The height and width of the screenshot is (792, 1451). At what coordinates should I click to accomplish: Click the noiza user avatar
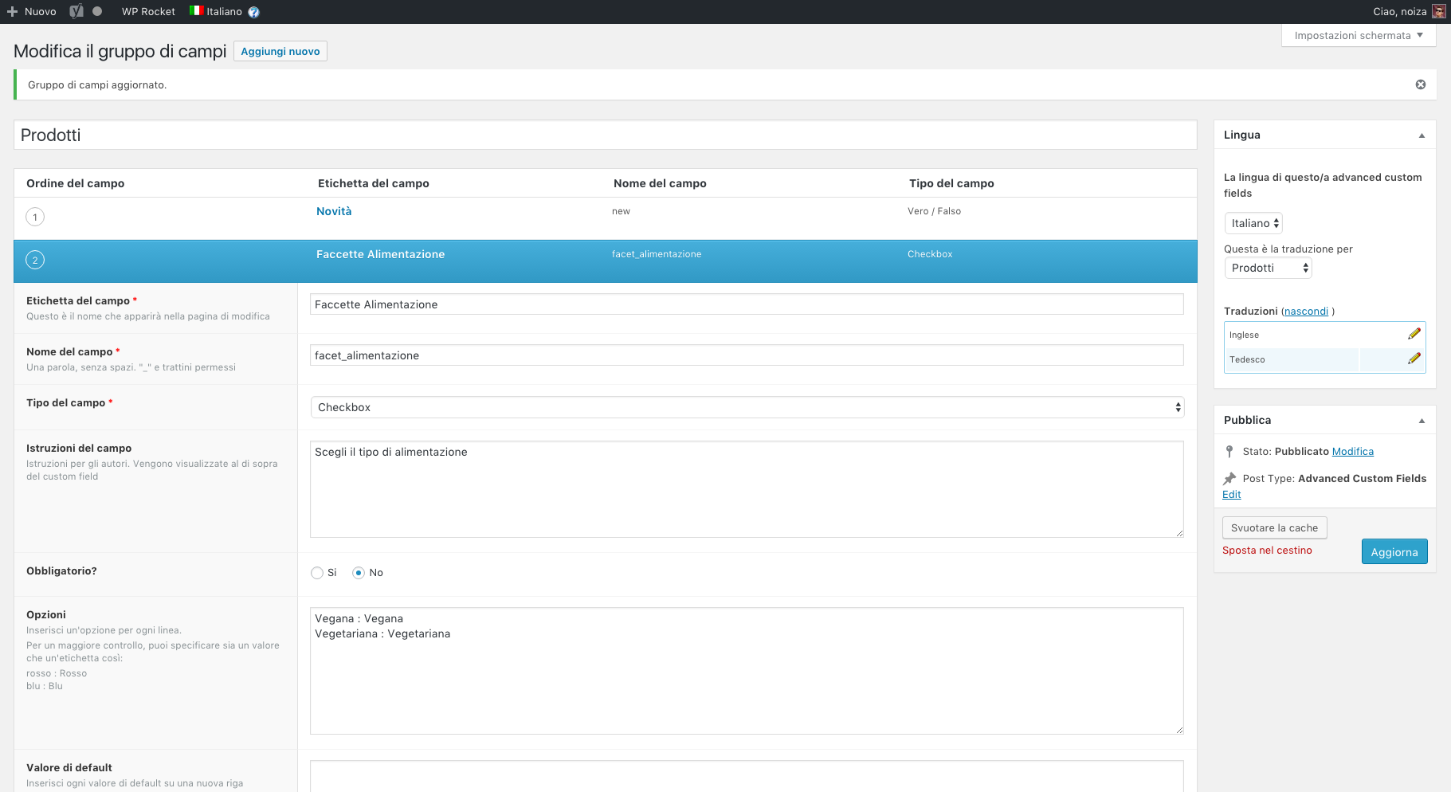tap(1438, 11)
